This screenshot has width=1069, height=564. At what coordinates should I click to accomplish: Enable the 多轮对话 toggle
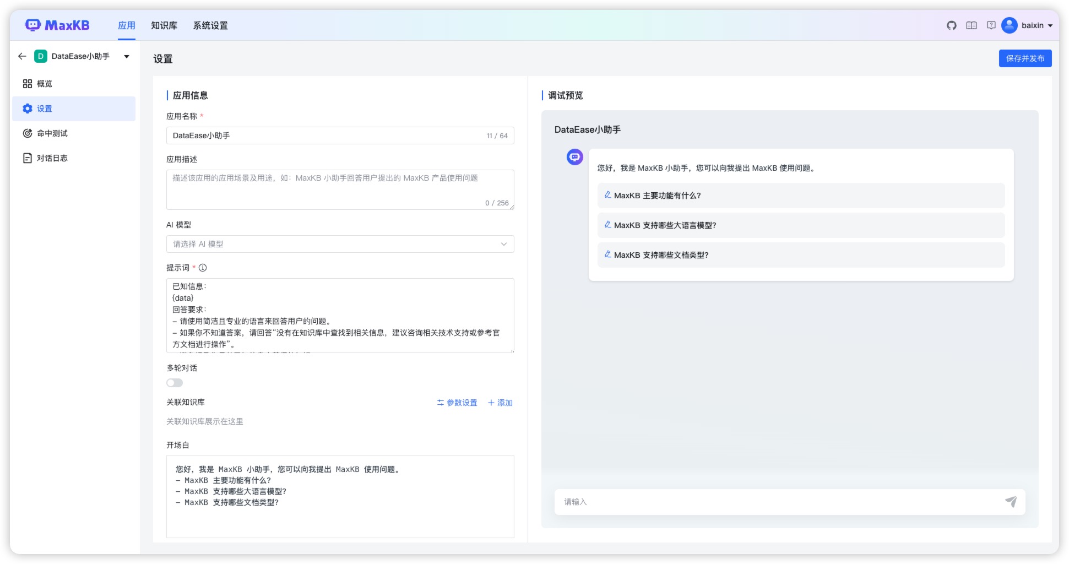(174, 382)
